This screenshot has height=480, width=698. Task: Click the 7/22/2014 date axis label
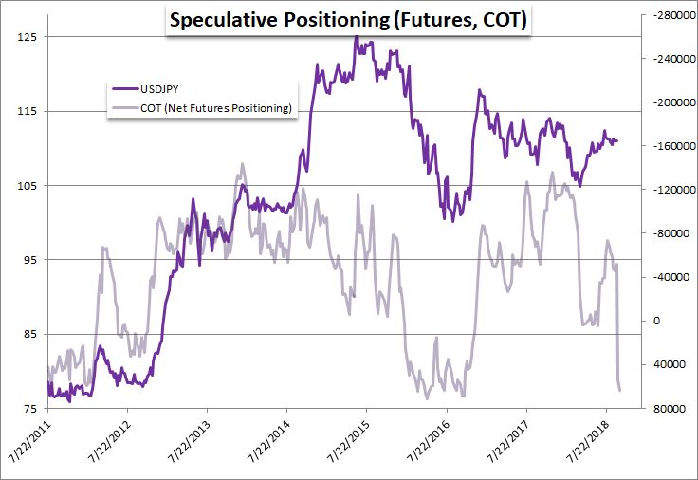[x=269, y=441]
